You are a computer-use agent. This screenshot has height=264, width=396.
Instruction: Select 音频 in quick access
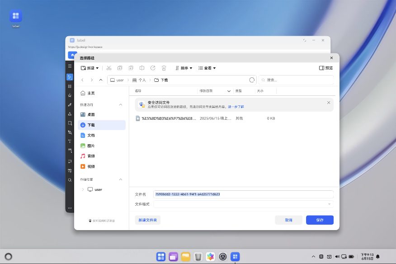click(102, 156)
